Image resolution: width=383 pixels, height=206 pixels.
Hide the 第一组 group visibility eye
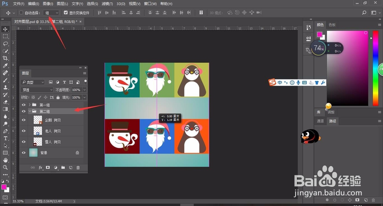click(x=24, y=105)
